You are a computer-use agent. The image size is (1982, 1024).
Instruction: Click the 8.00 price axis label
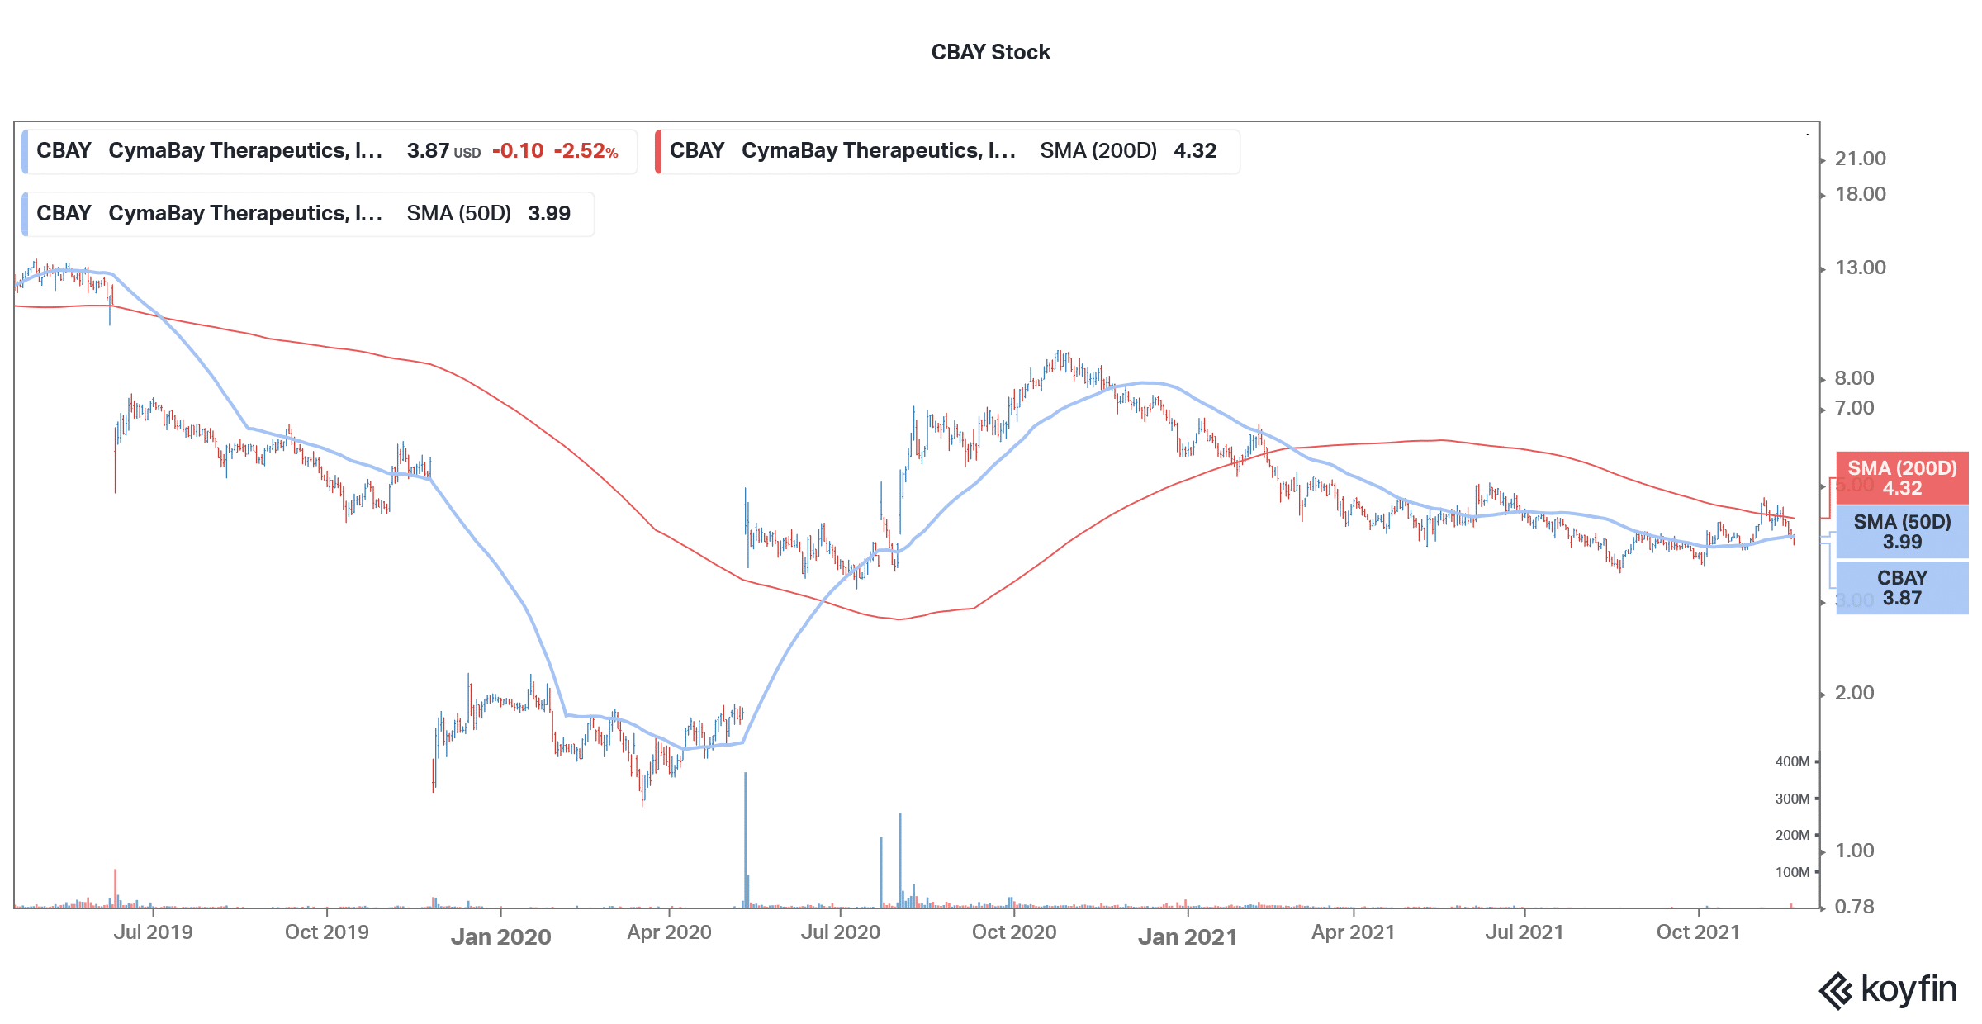coord(1854,378)
